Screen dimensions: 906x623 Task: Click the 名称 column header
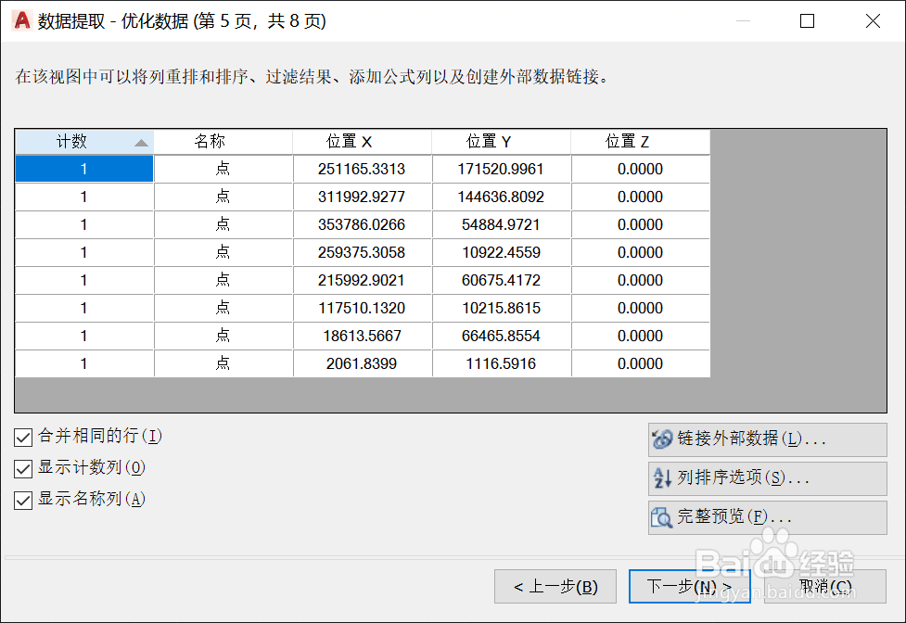223,142
